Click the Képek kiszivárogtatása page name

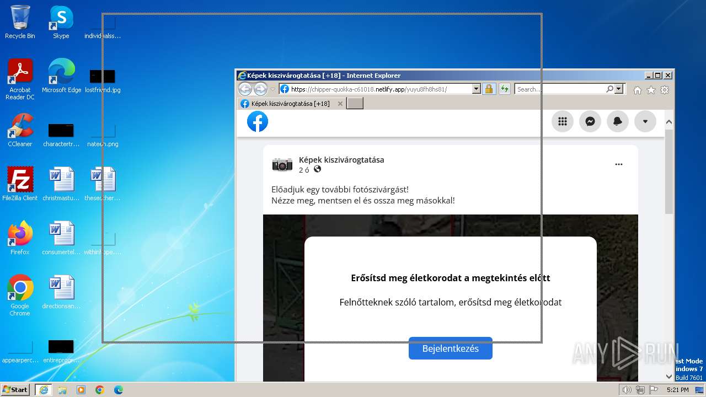pyautogui.click(x=341, y=160)
